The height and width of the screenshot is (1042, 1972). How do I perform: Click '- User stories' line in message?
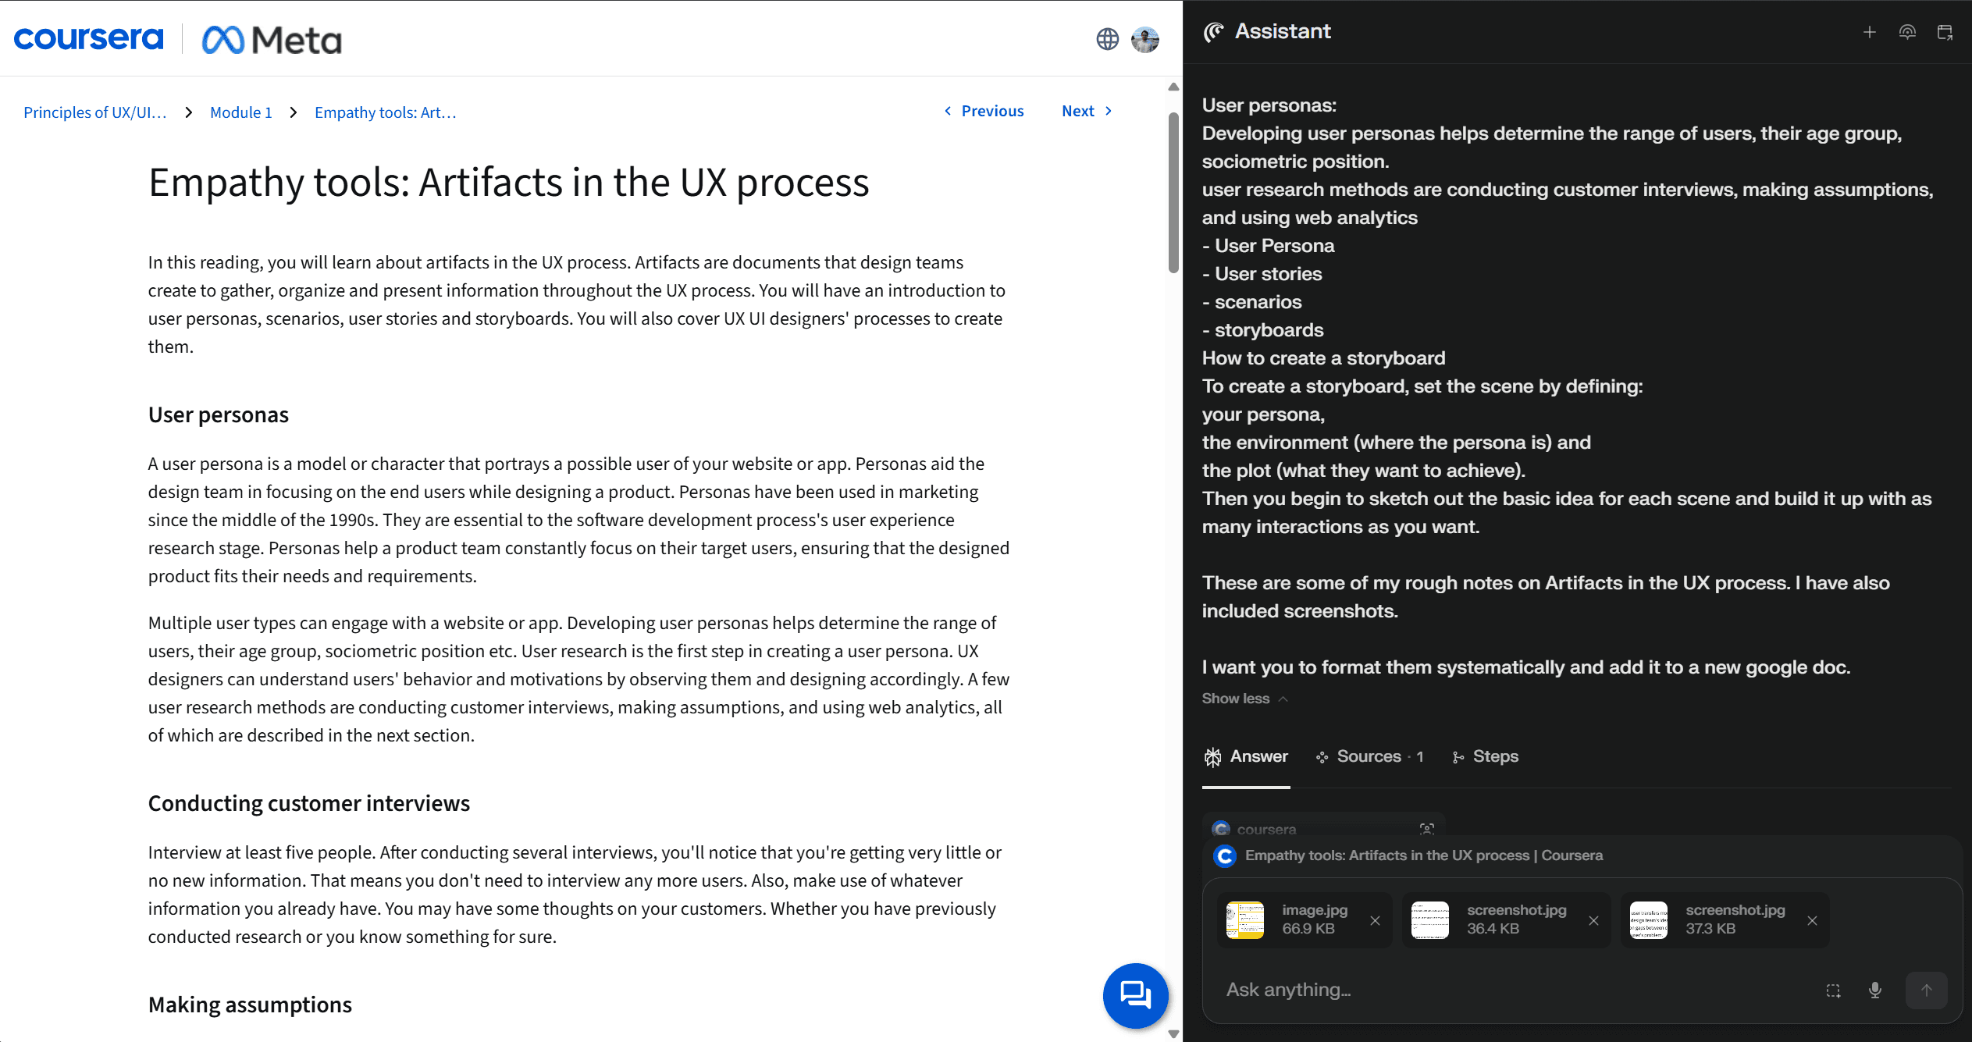tap(1262, 274)
